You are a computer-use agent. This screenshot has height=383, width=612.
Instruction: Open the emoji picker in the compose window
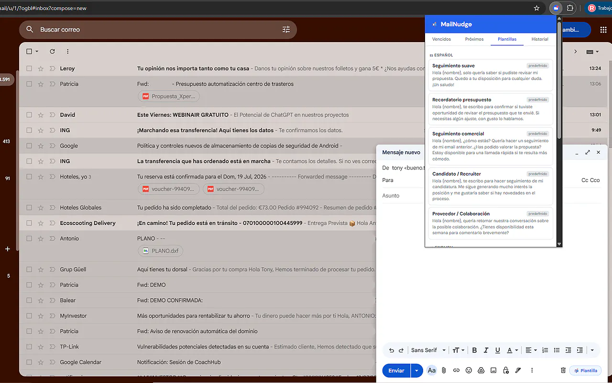[x=469, y=371]
